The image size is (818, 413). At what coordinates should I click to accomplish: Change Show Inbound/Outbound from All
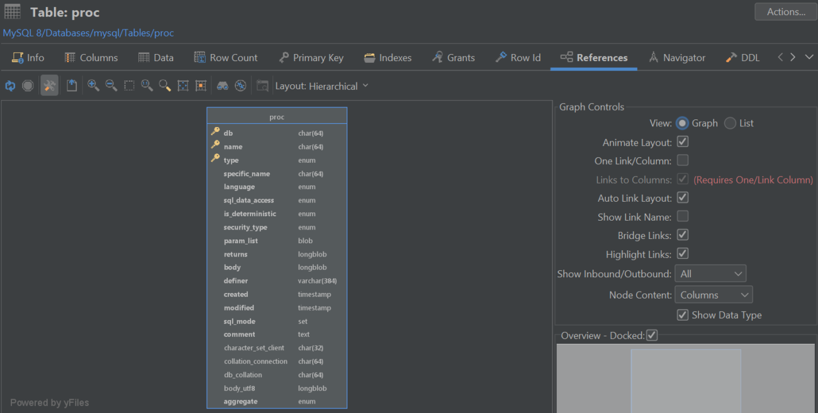tap(710, 273)
